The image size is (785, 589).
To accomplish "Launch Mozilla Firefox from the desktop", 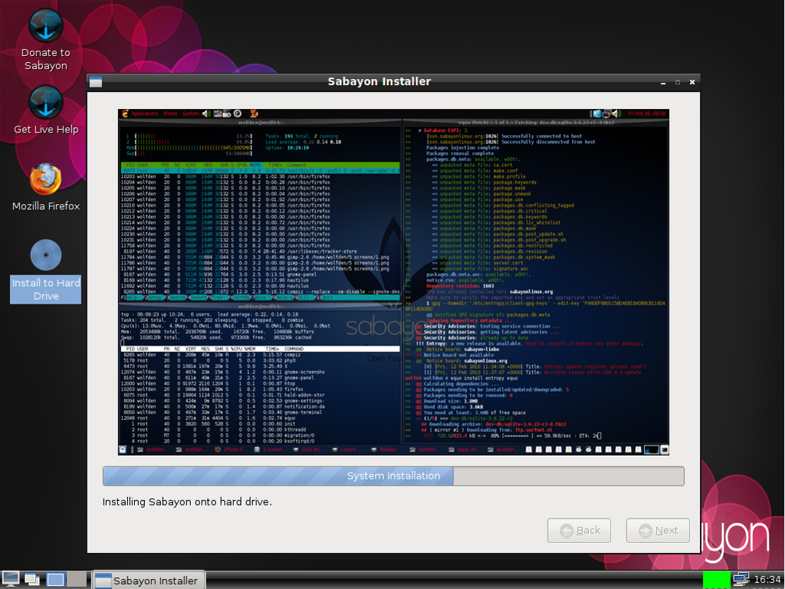I will pos(45,187).
